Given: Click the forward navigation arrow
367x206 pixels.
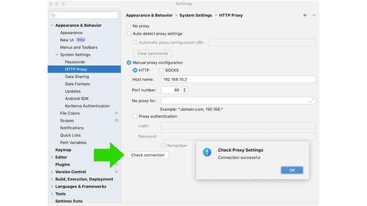Looking at the screenshot, I should [314, 15].
